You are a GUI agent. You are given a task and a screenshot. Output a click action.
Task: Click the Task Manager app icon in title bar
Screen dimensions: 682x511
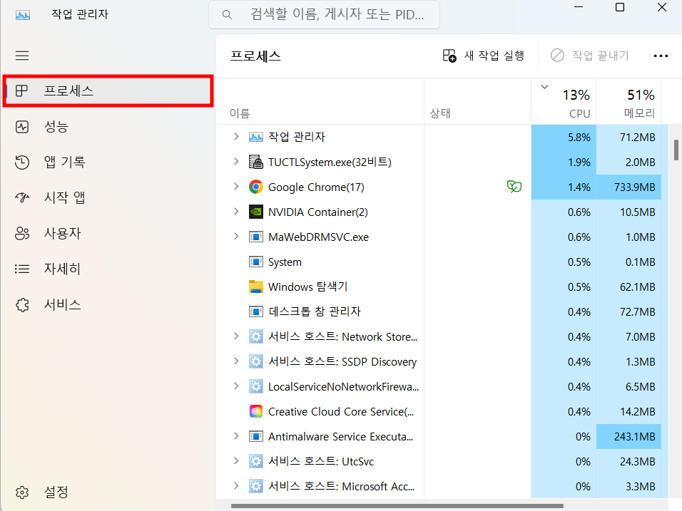pyautogui.click(x=23, y=15)
